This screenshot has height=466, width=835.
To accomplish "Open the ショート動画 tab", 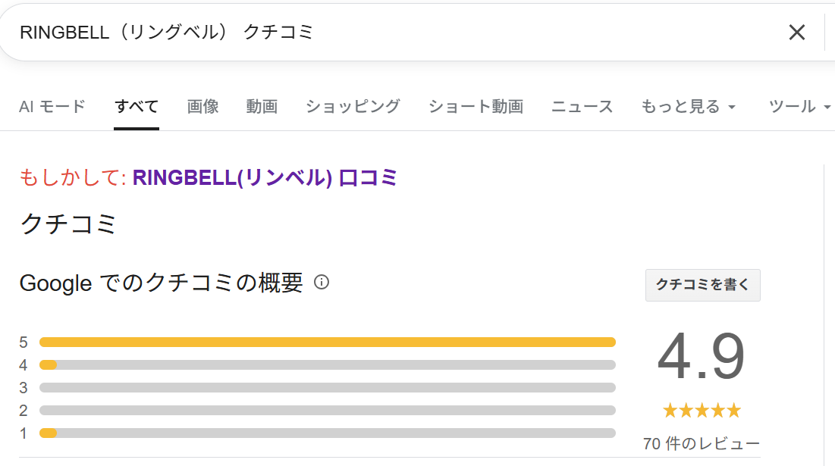I will (x=476, y=106).
